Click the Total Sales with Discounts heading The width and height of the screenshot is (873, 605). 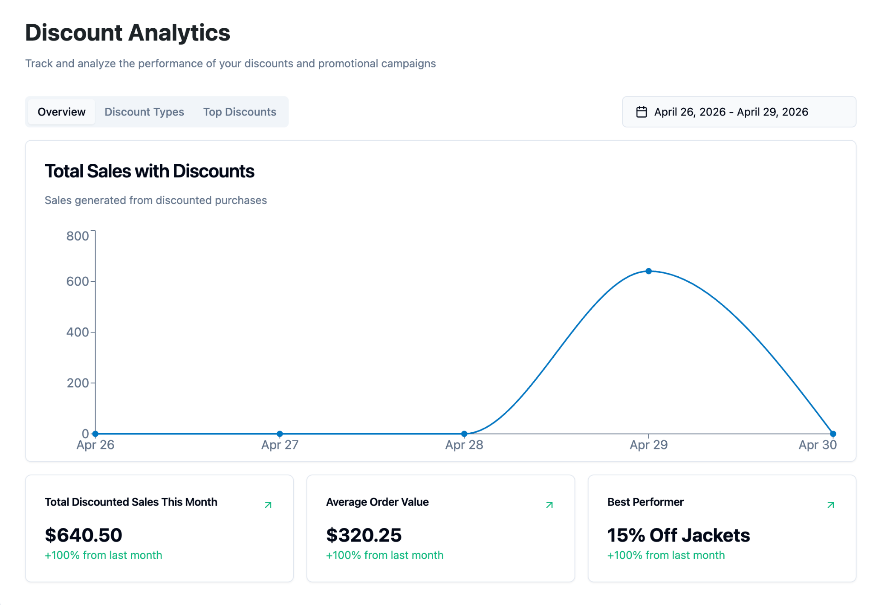pos(150,171)
